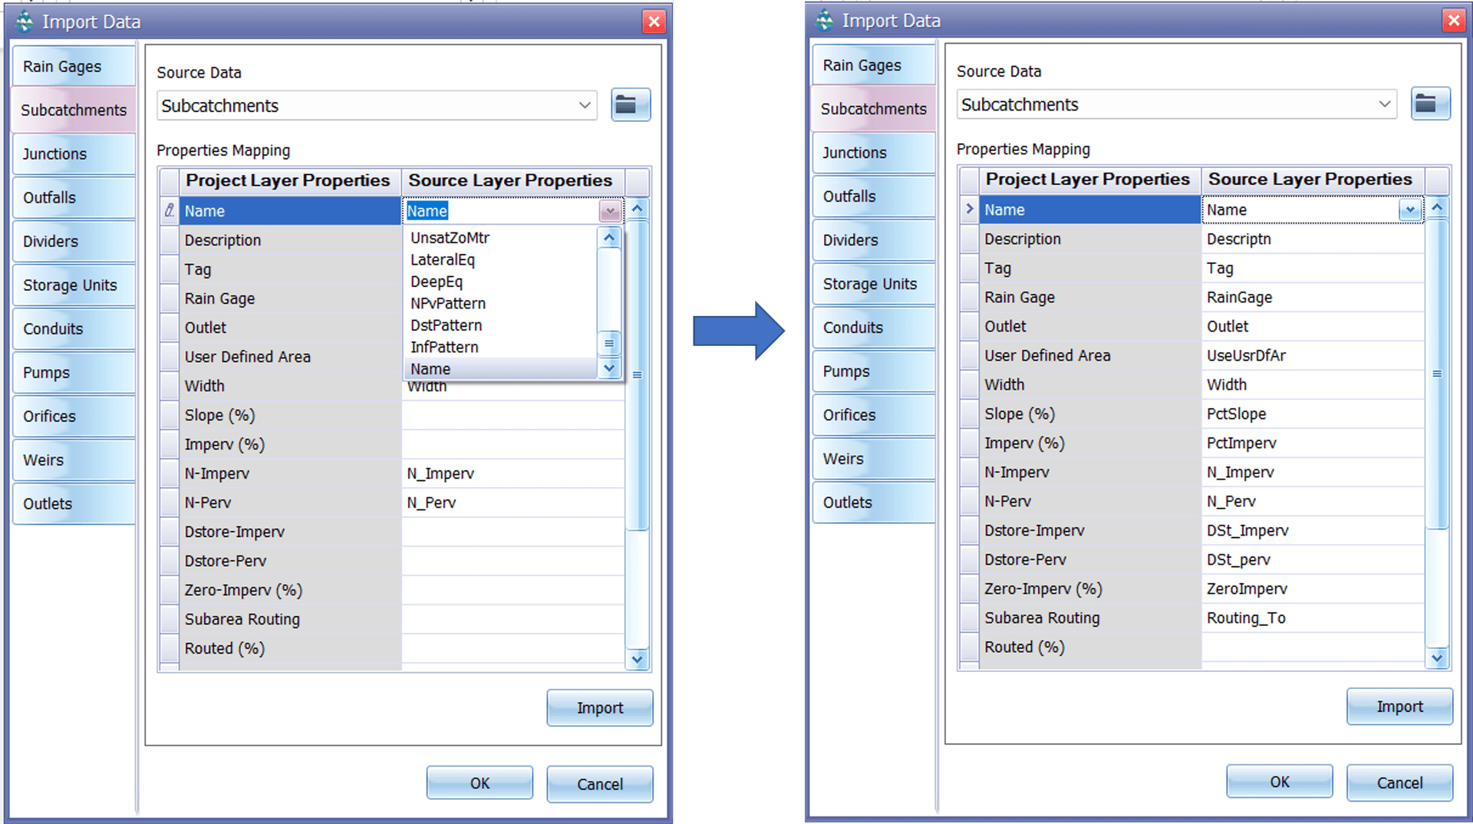Viewport: 1473px width, 824px height.
Task: Expand the Name source property dropdown
Action: click(x=610, y=210)
